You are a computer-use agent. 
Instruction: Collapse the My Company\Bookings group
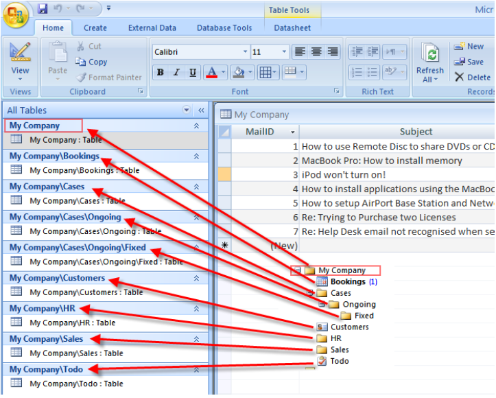[x=196, y=156]
